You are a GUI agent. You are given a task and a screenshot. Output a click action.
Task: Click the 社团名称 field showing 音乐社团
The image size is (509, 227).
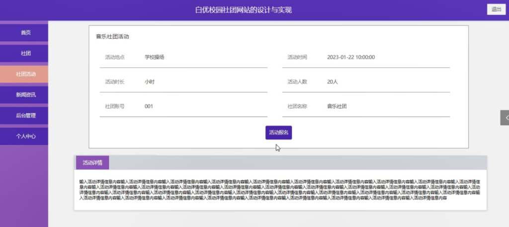pyautogui.click(x=366, y=107)
